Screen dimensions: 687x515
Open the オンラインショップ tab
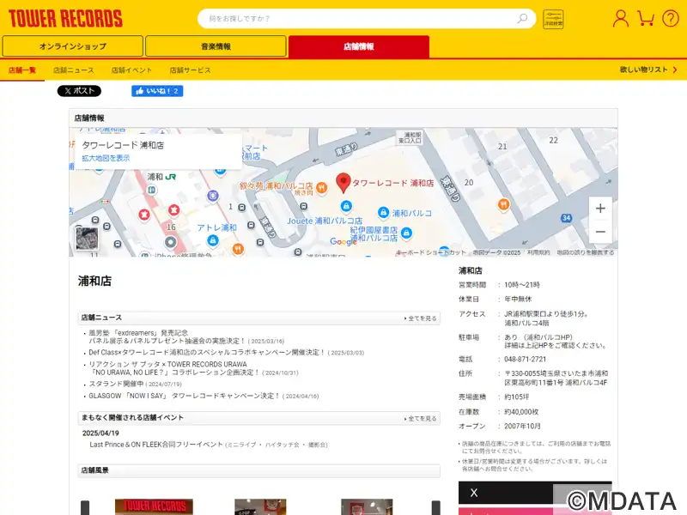[x=73, y=46]
